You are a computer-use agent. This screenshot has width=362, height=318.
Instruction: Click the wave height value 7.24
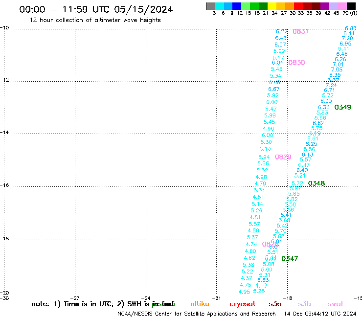(331, 85)
